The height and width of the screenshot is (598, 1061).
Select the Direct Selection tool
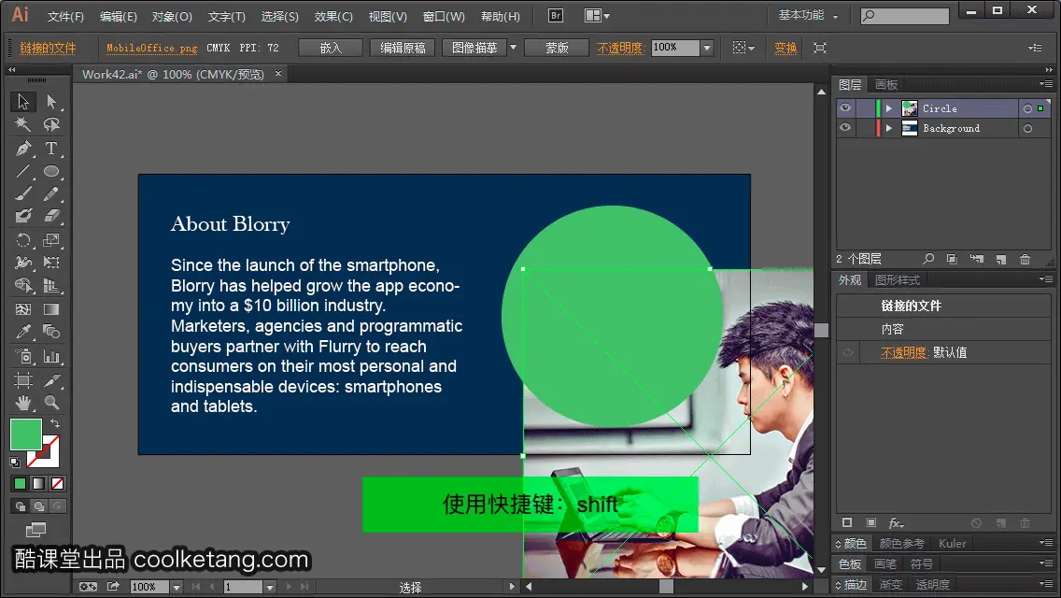51,102
